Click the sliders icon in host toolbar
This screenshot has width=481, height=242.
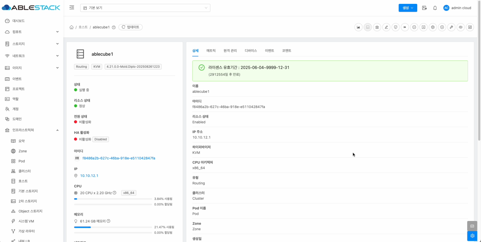coord(470,27)
